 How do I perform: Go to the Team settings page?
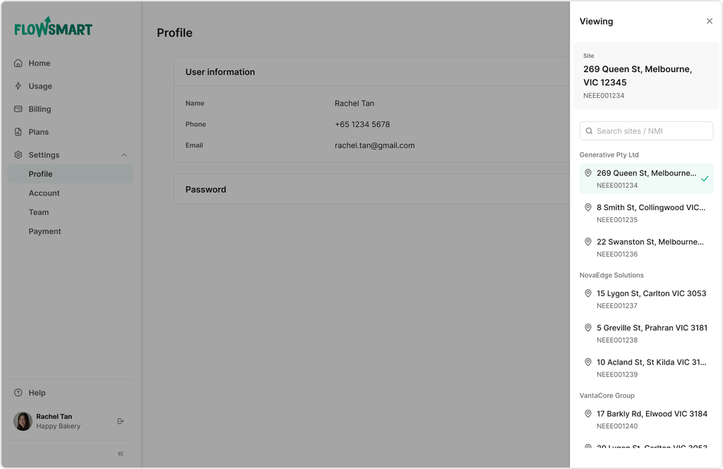(39, 212)
